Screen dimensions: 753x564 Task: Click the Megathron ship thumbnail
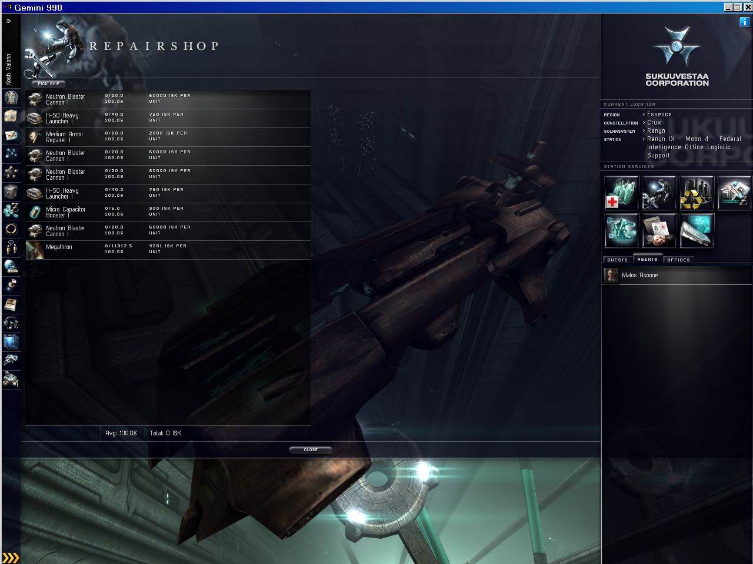[x=35, y=250]
